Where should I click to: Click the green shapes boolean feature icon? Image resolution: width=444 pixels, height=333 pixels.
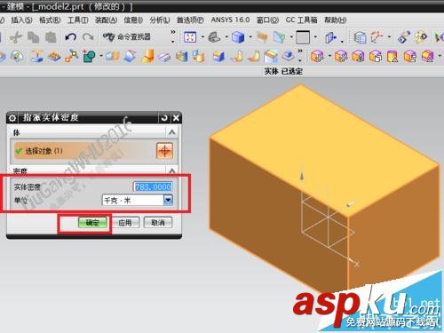point(89,56)
